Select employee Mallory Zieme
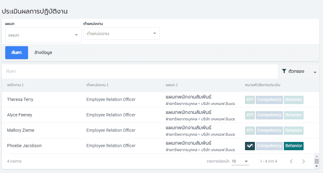Viewport: 323px width, 173px height. [x=21, y=131]
